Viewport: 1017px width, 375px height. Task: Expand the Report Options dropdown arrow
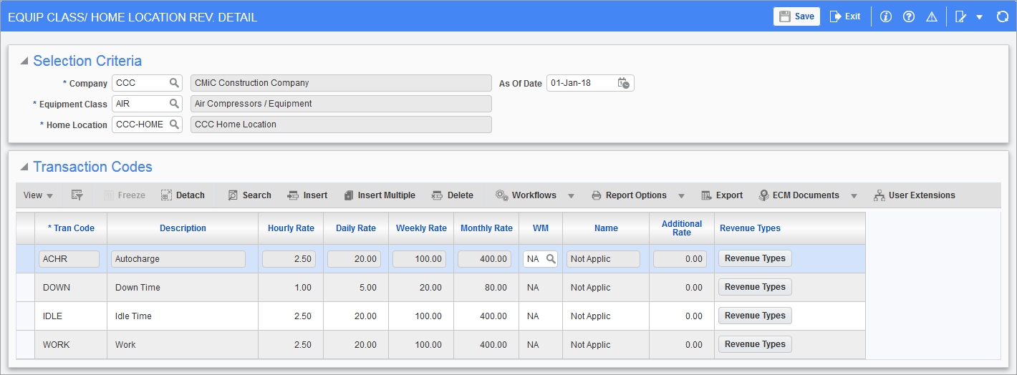point(681,196)
